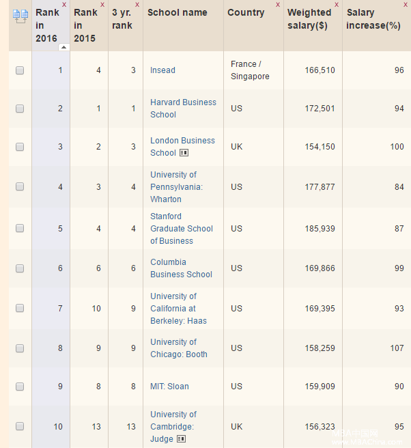Open University of Pennsylvania: Wharton link
The width and height of the screenshot is (411, 448).
[177, 187]
